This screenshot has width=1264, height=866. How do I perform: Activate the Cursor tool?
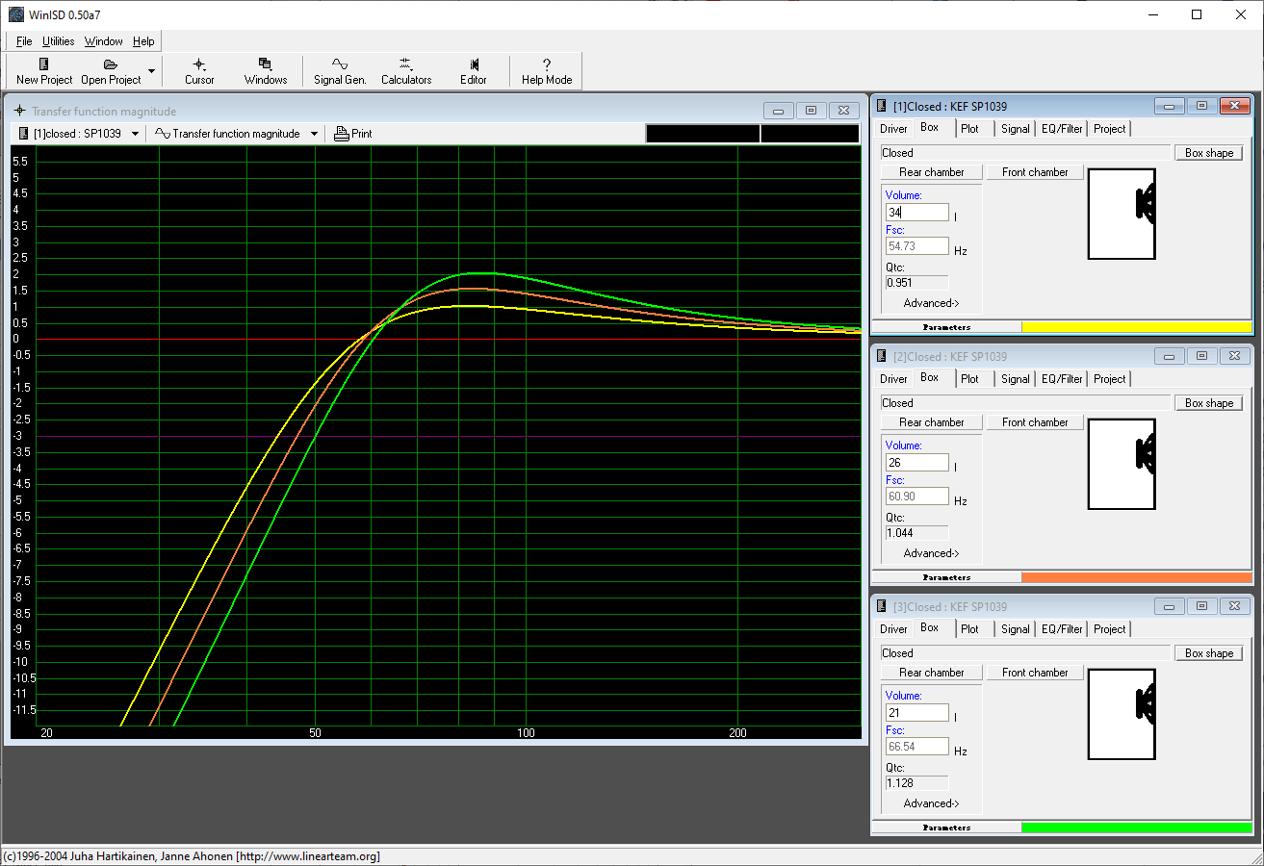[199, 71]
